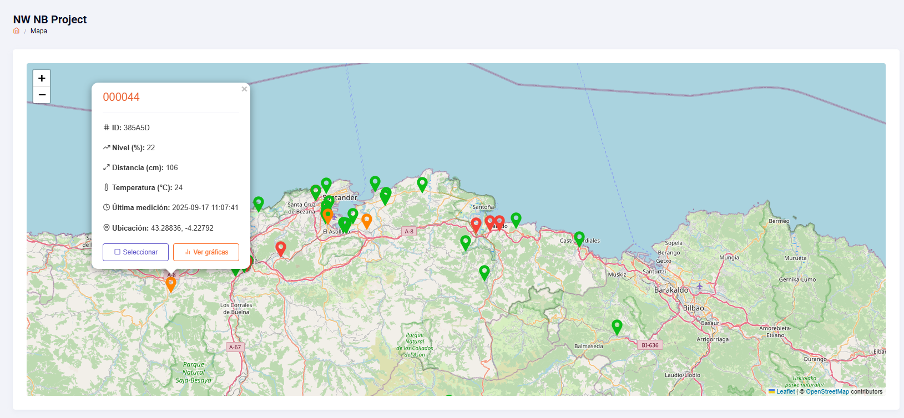Click the Mungia map label
The image size is (904, 418).
pos(729,258)
